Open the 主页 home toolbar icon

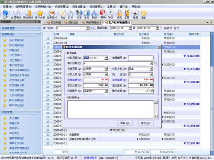(5, 14)
